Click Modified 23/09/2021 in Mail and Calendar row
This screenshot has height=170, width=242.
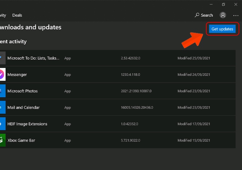pos(194,107)
